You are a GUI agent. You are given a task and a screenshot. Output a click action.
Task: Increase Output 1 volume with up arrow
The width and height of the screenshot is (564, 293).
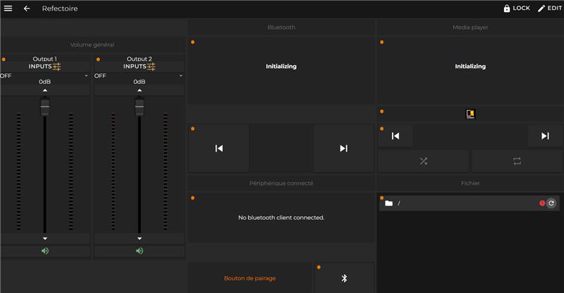tap(45, 90)
